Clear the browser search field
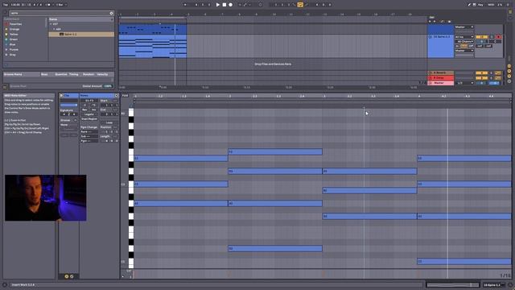Screen dimensions: 515x290 (111, 13)
